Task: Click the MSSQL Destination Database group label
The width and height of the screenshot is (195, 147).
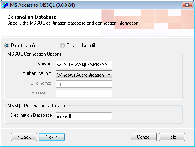Action: (36, 106)
